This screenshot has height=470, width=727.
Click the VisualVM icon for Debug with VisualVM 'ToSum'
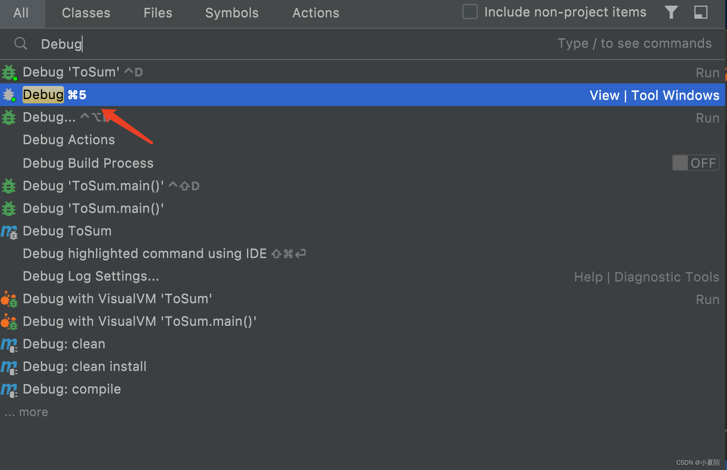tap(9, 299)
